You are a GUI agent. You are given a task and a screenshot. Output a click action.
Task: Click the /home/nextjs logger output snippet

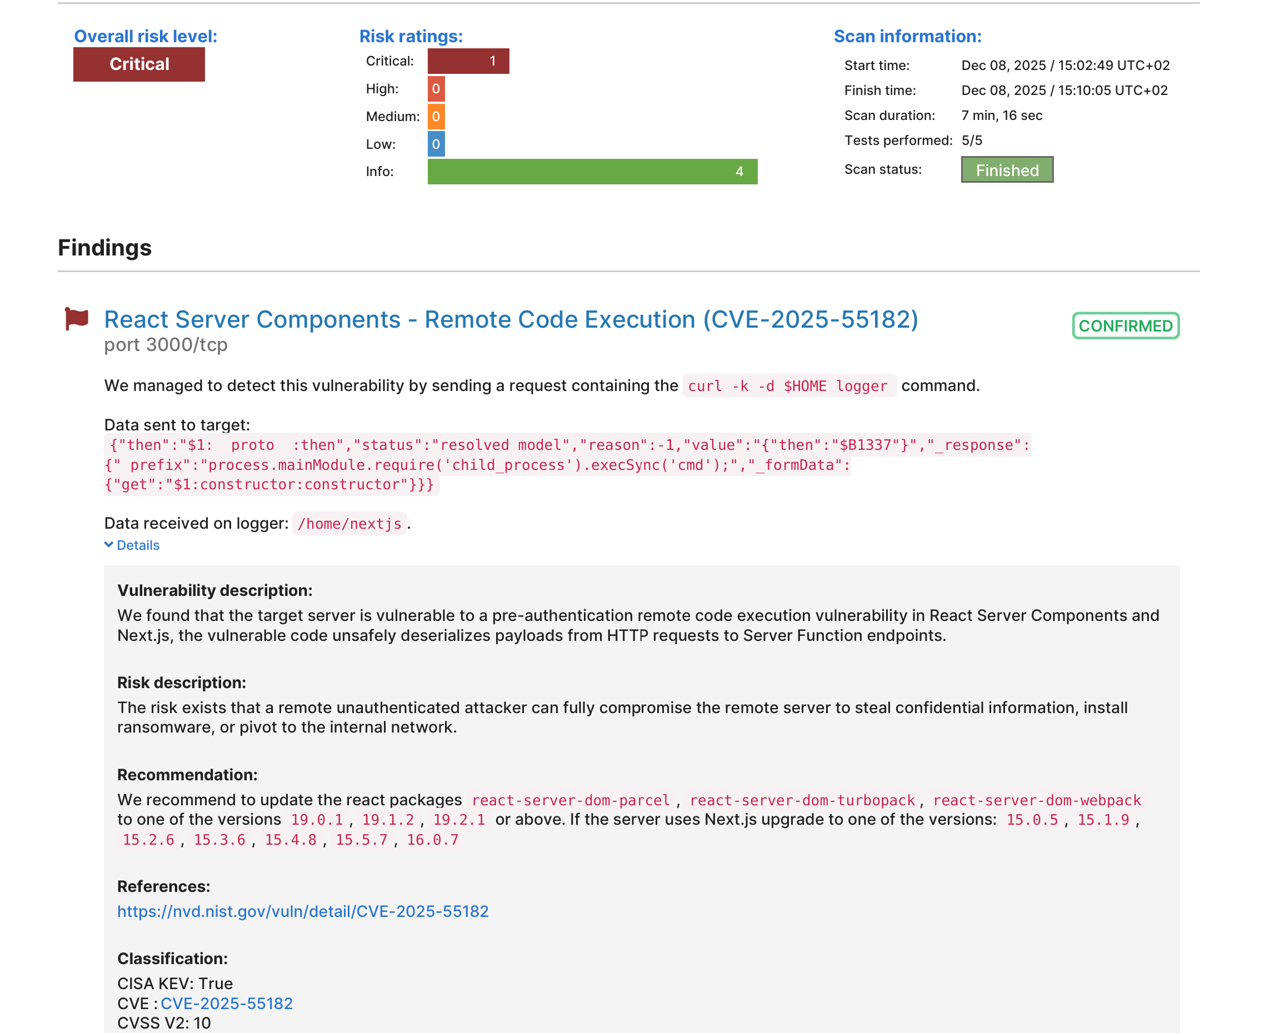349,524
